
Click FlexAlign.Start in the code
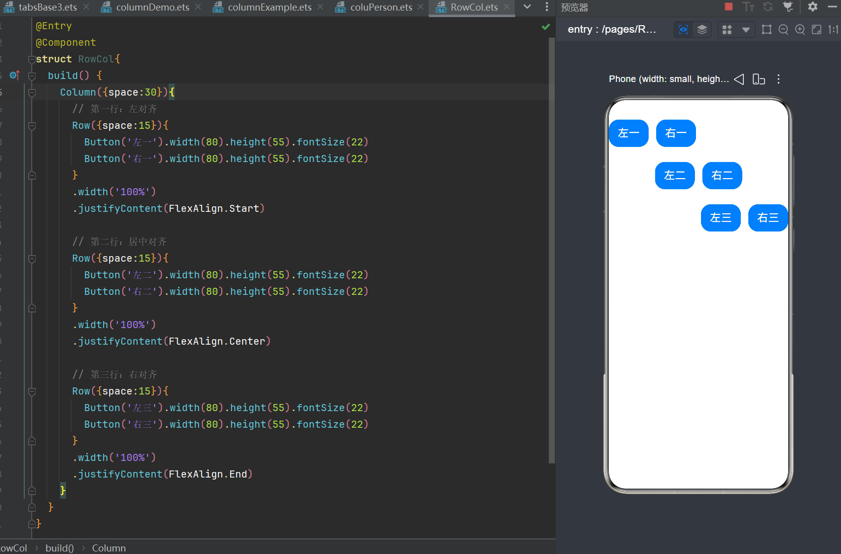click(214, 208)
